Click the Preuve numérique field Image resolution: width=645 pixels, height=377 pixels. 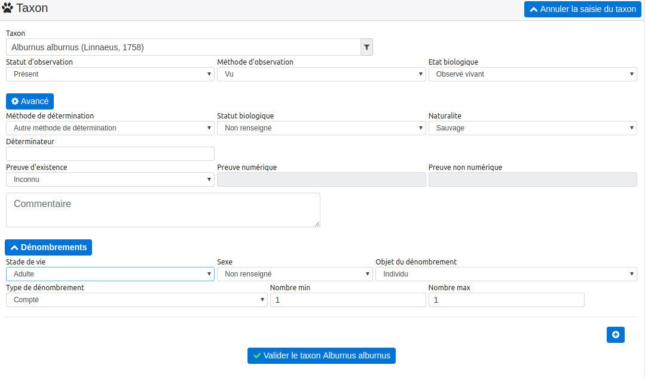tap(321, 180)
